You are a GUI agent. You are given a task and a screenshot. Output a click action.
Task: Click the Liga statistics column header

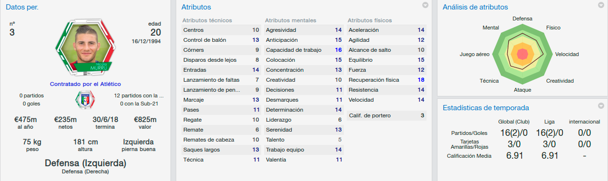tap(549, 122)
